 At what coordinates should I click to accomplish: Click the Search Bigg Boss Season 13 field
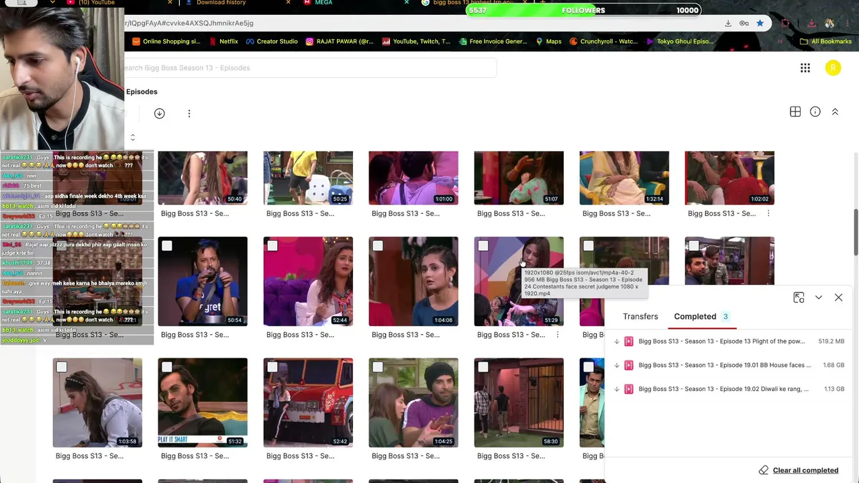310,68
